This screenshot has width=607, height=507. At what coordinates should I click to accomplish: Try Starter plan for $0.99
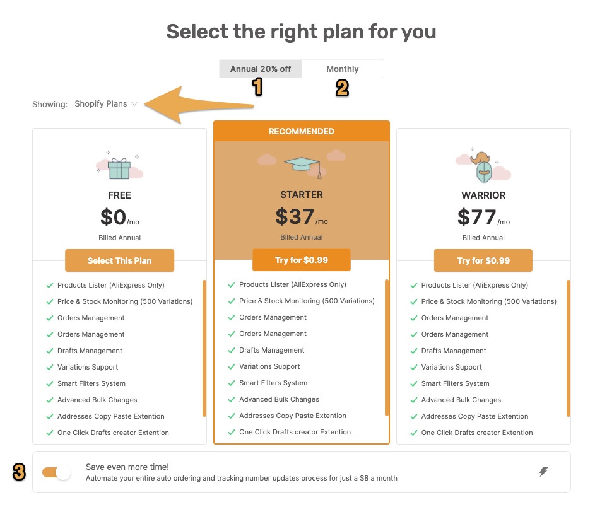(x=302, y=260)
